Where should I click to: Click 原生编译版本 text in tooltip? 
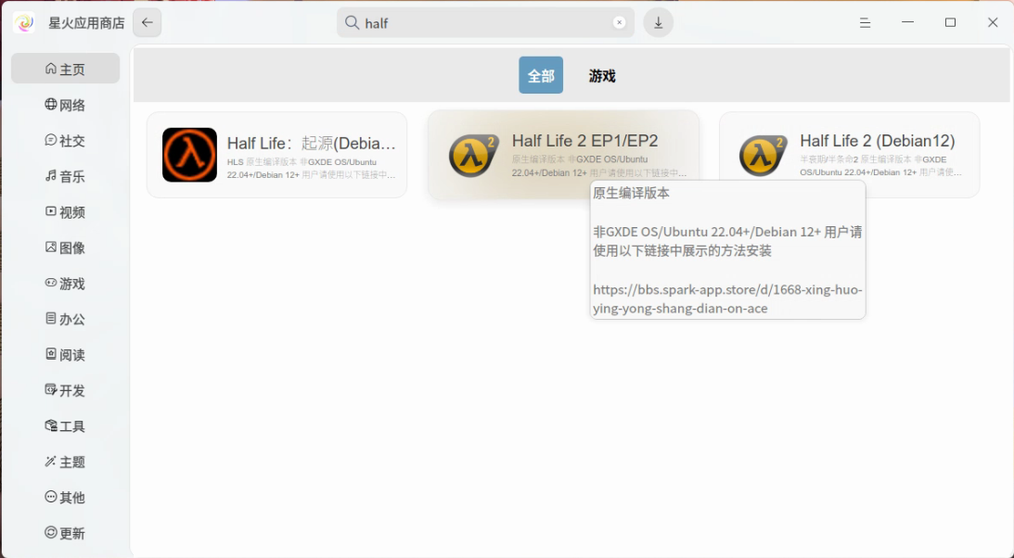point(631,193)
